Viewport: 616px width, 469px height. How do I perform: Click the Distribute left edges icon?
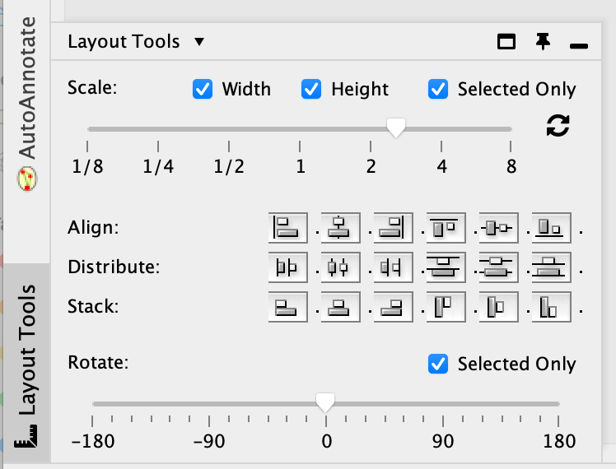tap(287, 267)
